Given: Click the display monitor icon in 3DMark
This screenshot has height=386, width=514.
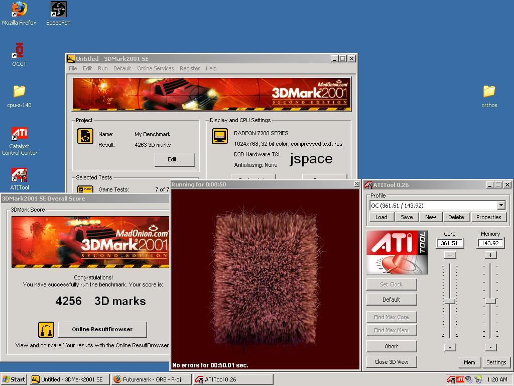Looking at the screenshot, I should pos(220,136).
